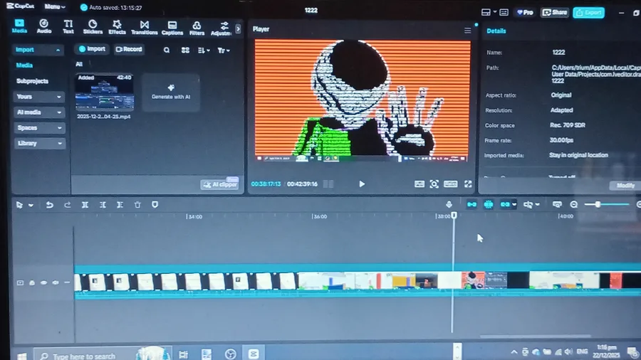
Task: Click the Record button
Action: pyautogui.click(x=129, y=49)
